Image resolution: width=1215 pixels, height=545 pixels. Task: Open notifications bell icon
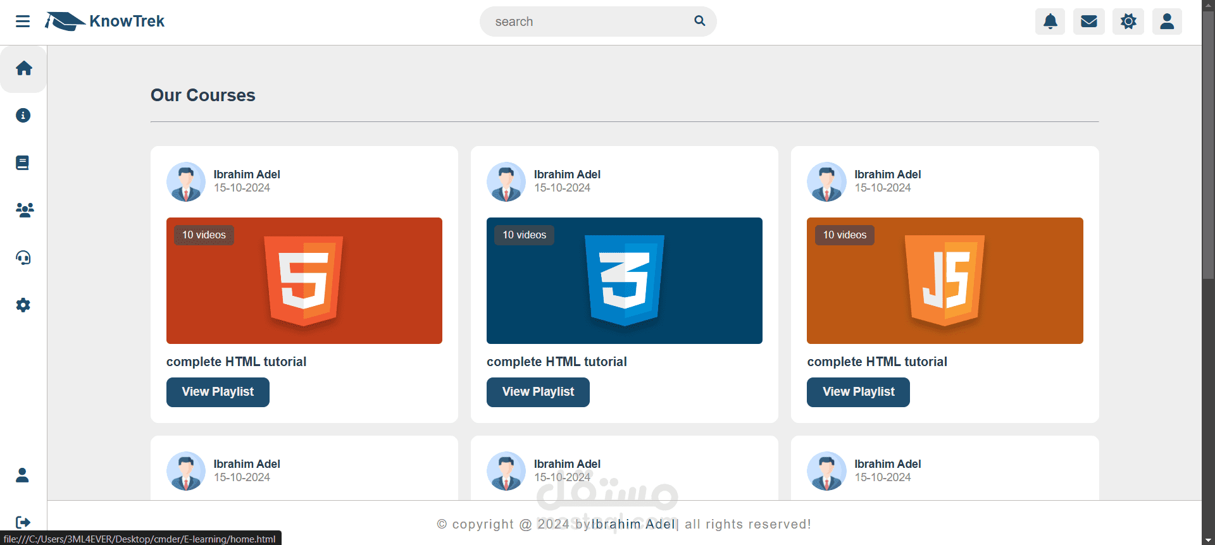[1050, 21]
